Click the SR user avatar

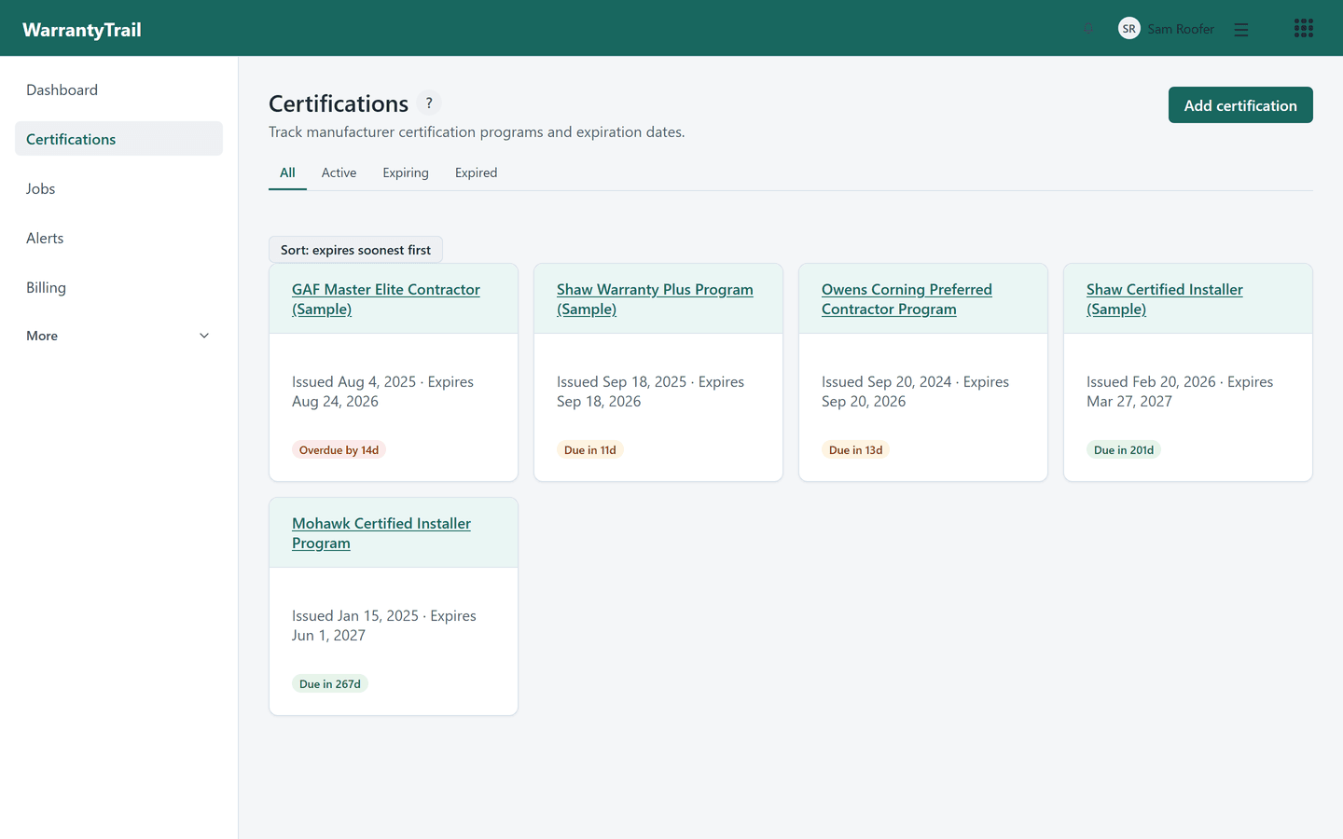[1128, 29]
